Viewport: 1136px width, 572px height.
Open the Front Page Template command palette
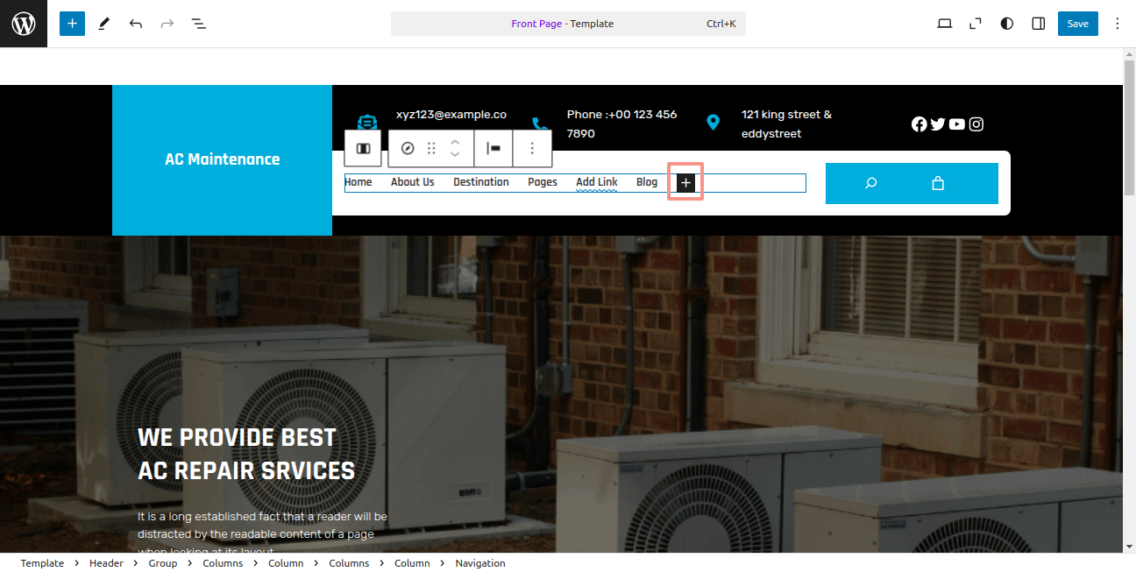pyautogui.click(x=568, y=24)
